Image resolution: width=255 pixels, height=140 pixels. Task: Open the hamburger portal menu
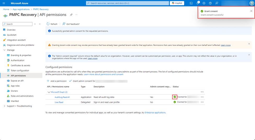4,3
